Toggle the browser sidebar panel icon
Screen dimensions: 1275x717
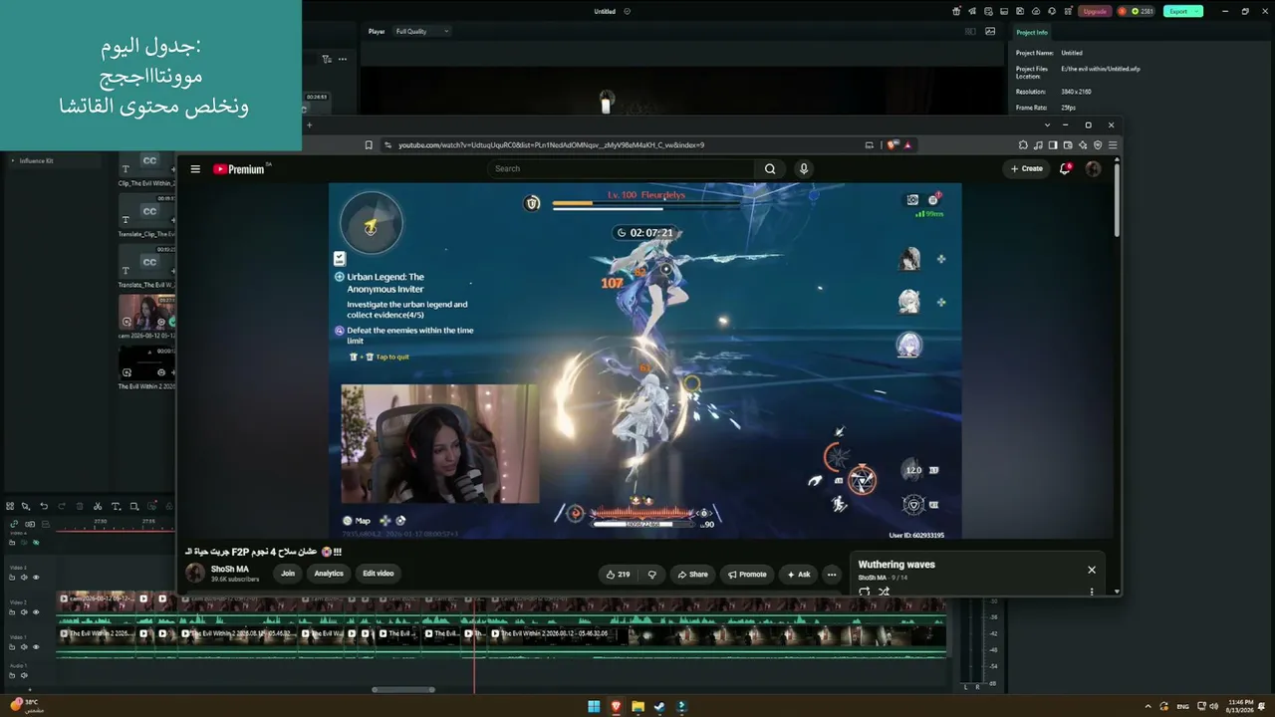coord(1053,145)
